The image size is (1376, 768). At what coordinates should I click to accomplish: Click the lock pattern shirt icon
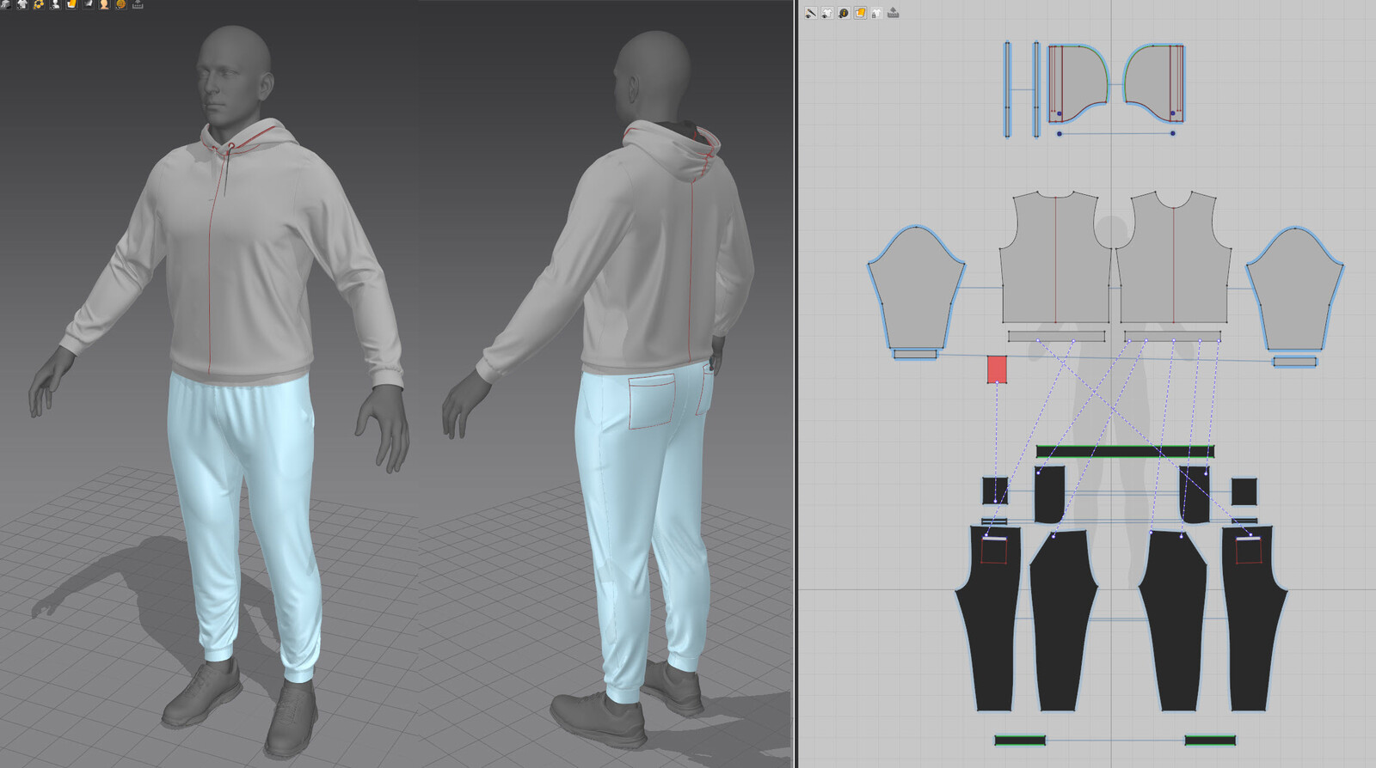point(876,13)
